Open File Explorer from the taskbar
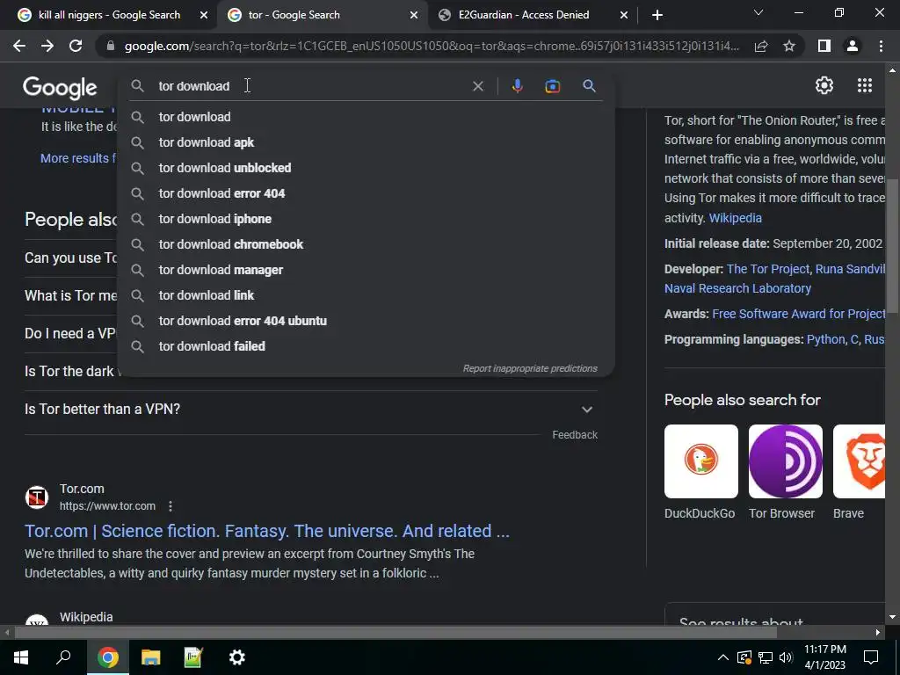 click(150, 657)
